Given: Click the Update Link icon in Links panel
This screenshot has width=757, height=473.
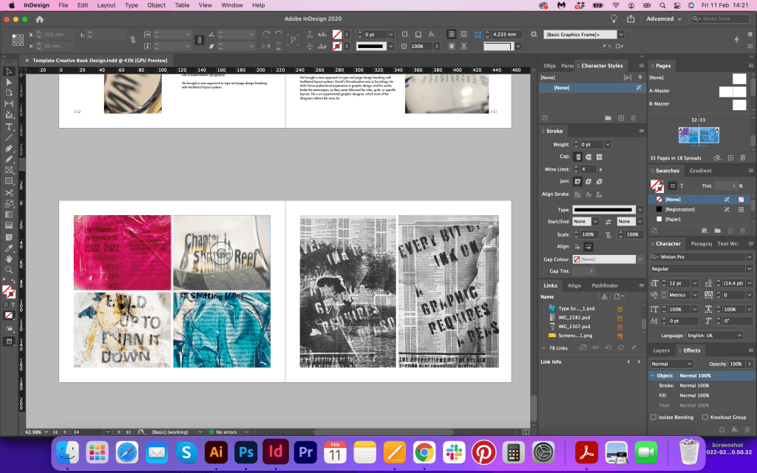Looking at the screenshot, I should click(620, 347).
